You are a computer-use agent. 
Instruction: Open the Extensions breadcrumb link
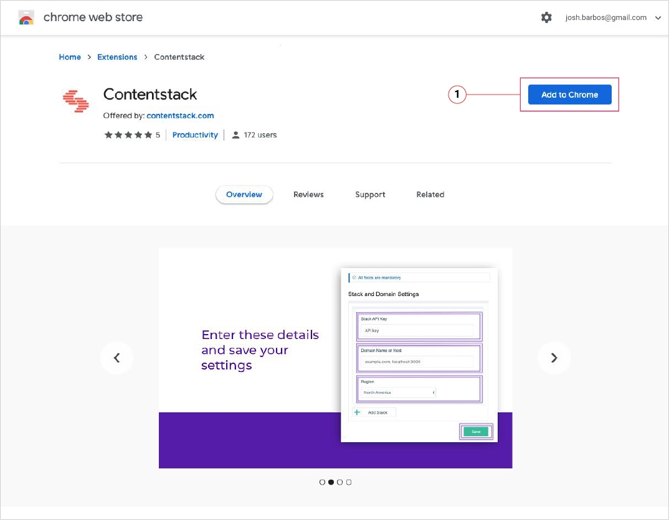coord(117,57)
